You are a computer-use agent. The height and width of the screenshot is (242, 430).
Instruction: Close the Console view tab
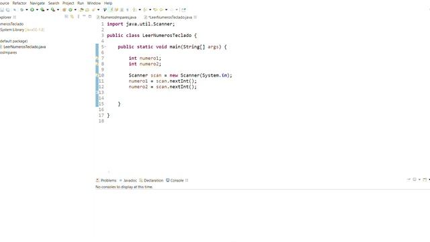[x=187, y=180]
